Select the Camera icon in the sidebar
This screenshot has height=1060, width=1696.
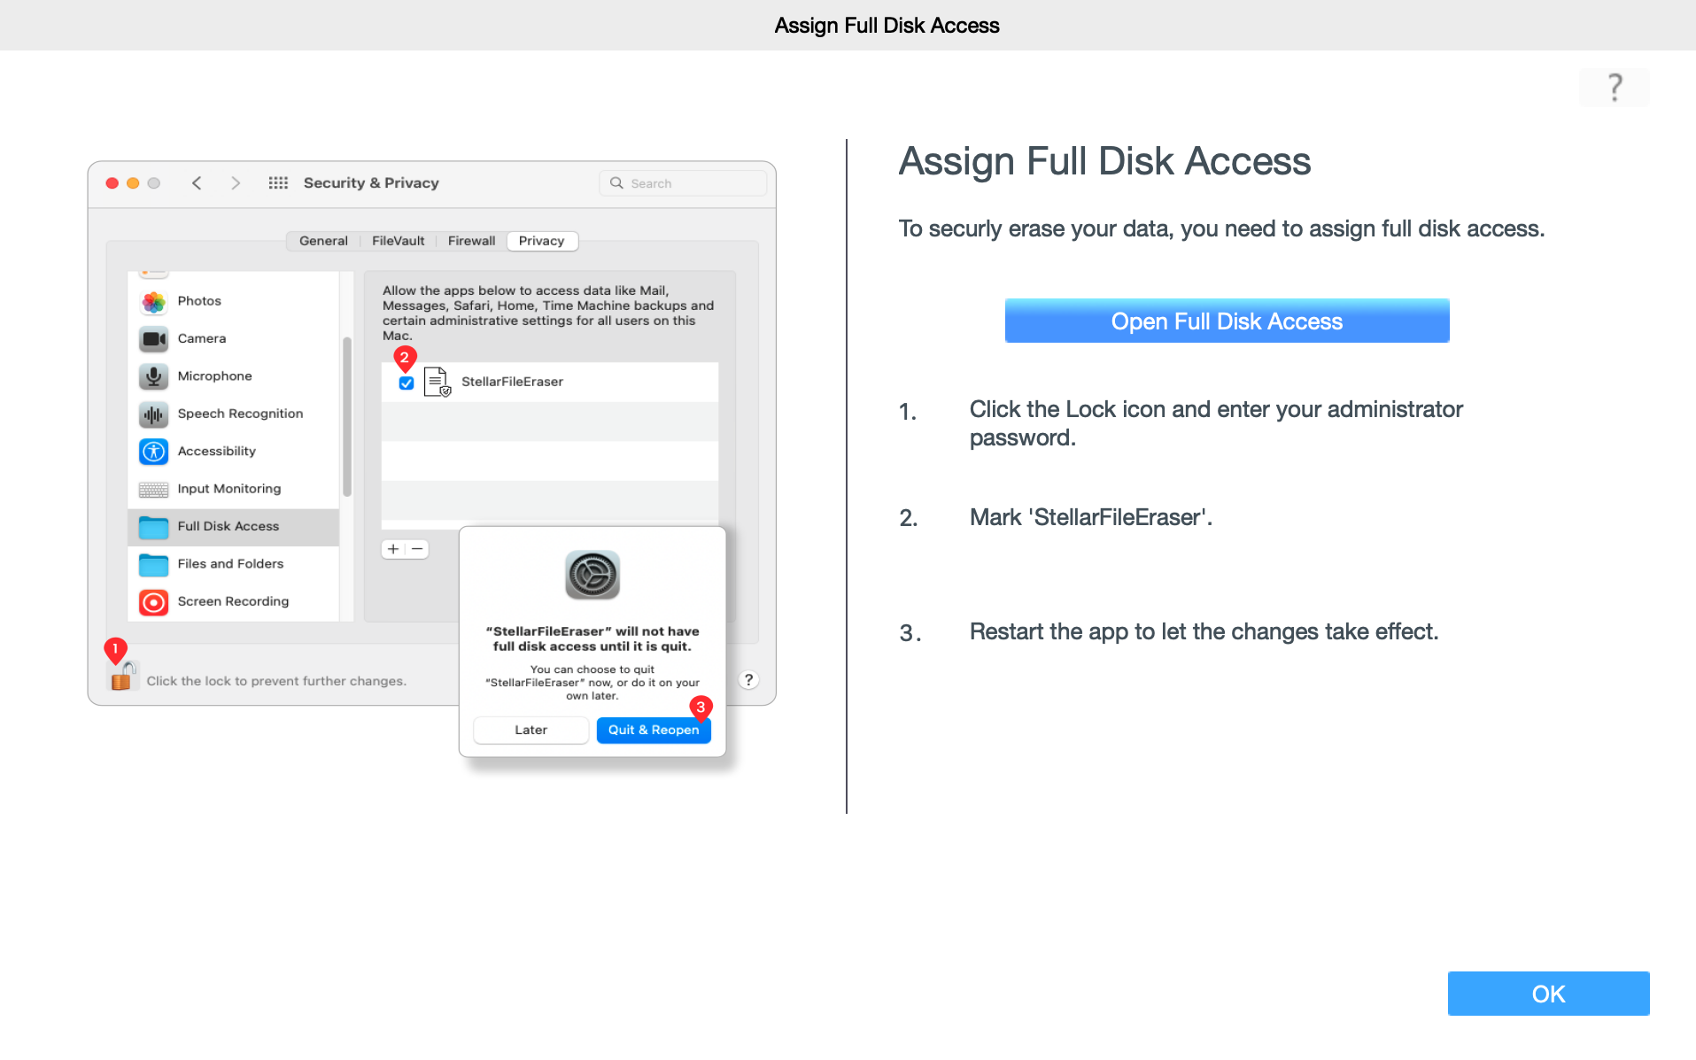click(153, 339)
